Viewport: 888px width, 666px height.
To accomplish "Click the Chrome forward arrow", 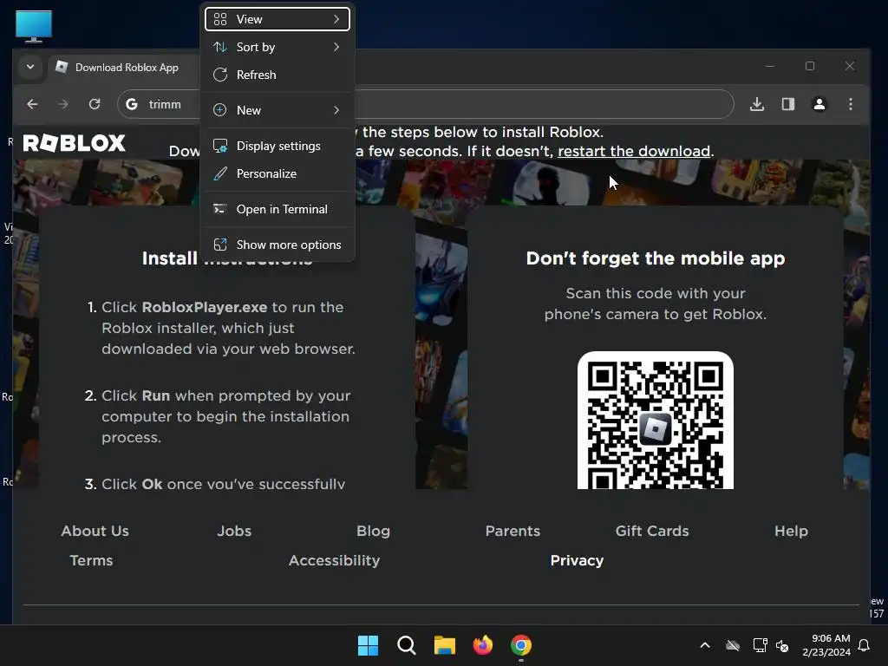I will pos(63,104).
